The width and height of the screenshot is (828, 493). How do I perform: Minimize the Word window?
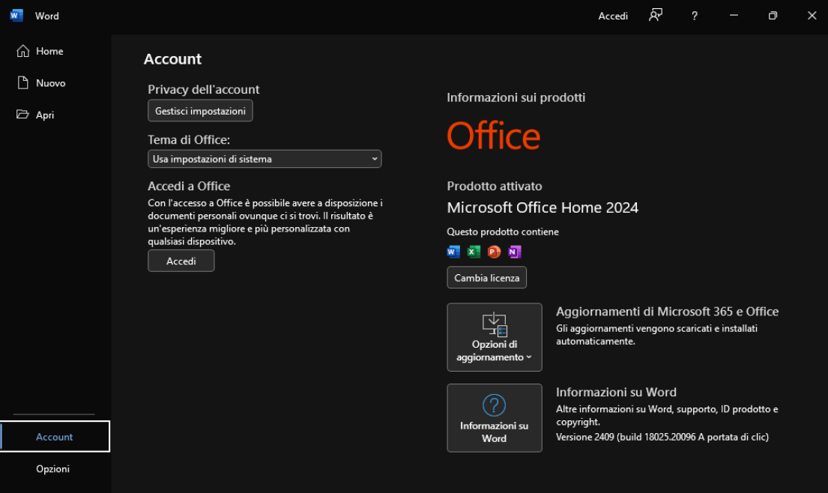tap(734, 15)
